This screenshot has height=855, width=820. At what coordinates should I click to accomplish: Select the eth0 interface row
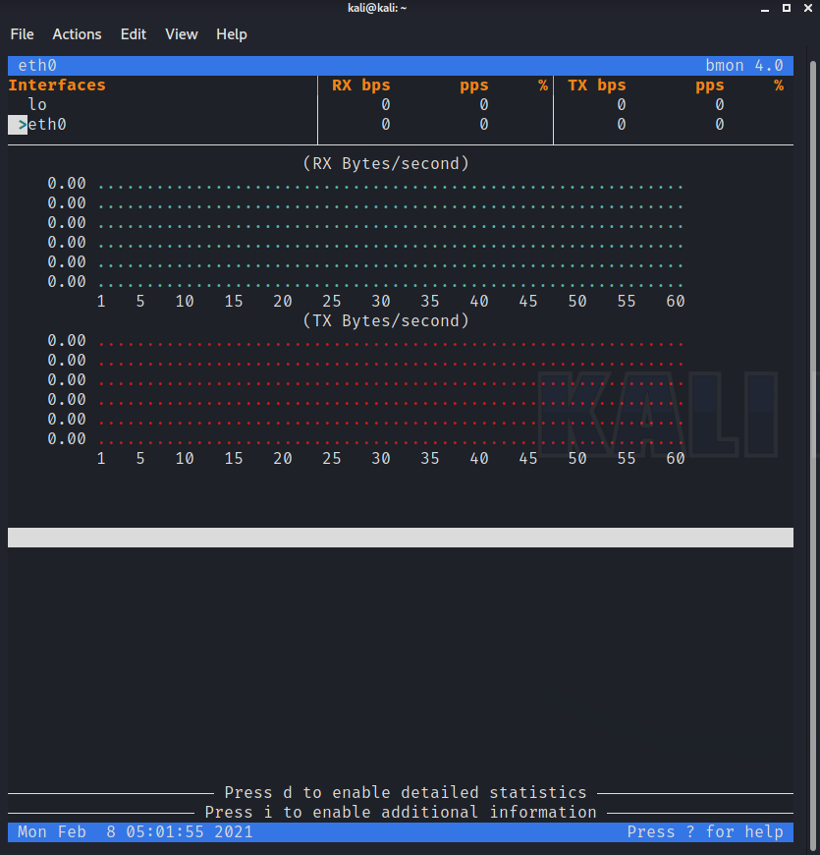pyautogui.click(x=401, y=125)
